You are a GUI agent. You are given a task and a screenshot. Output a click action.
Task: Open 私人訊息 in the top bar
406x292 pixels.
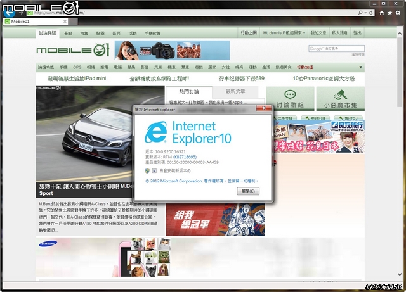click(x=339, y=33)
